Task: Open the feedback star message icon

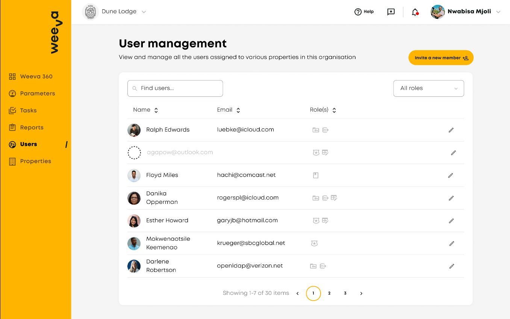Action: point(391,12)
